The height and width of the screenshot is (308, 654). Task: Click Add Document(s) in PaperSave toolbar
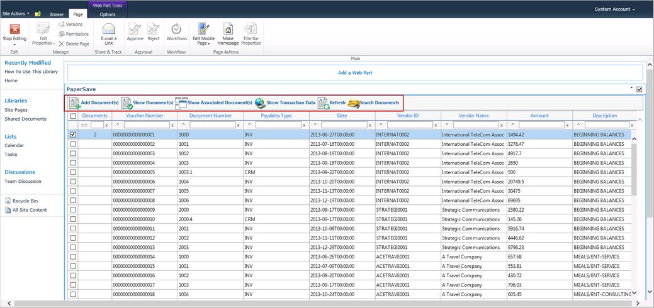(x=93, y=102)
